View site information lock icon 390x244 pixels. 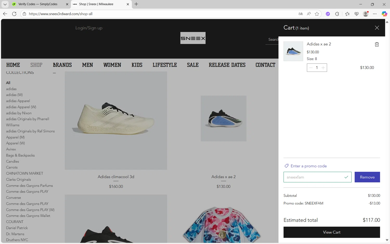24,14
